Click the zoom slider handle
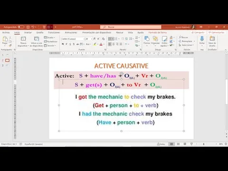 (204, 144)
